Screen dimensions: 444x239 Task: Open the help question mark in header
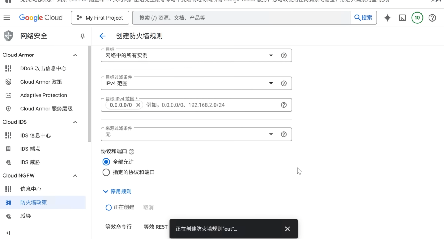pos(432,18)
